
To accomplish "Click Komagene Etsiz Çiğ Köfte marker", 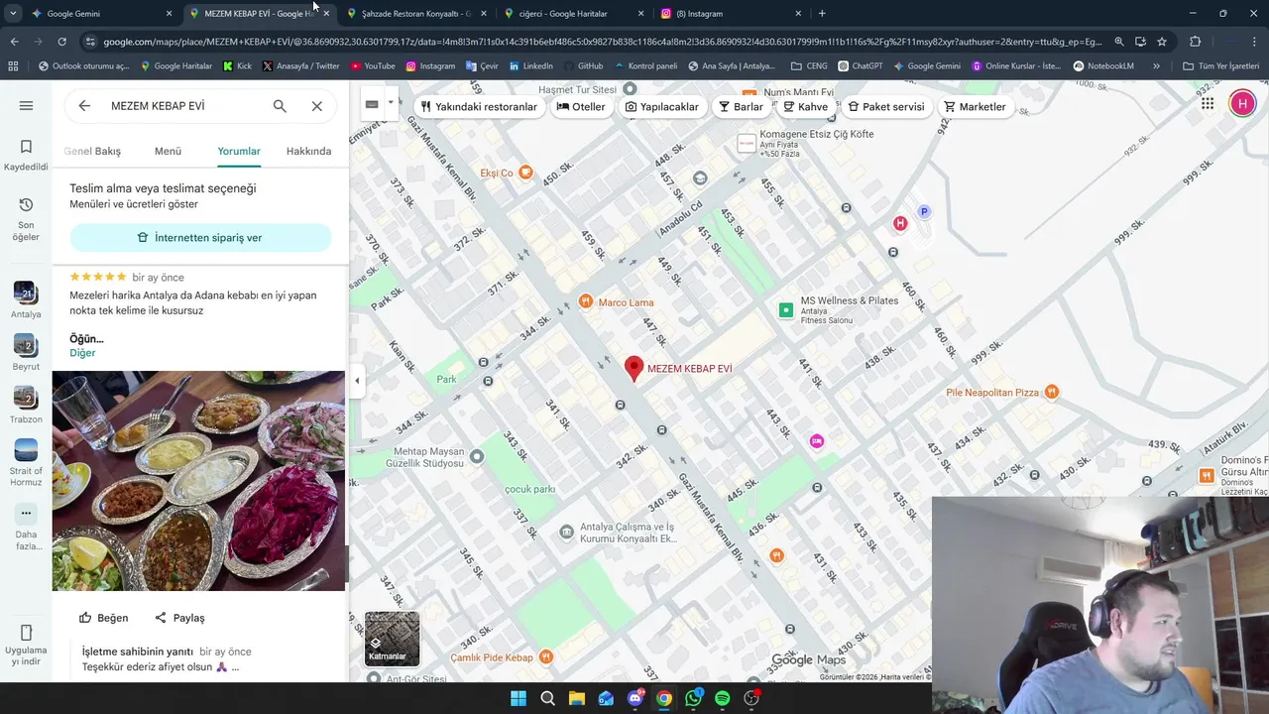I will click(747, 145).
